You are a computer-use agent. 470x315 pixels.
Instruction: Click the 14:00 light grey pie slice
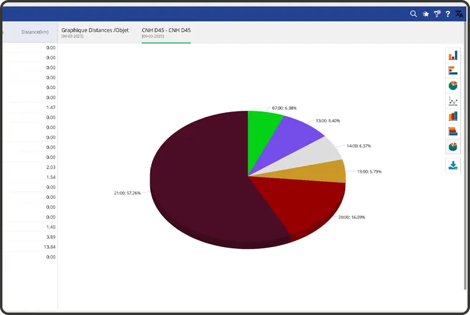(x=315, y=156)
